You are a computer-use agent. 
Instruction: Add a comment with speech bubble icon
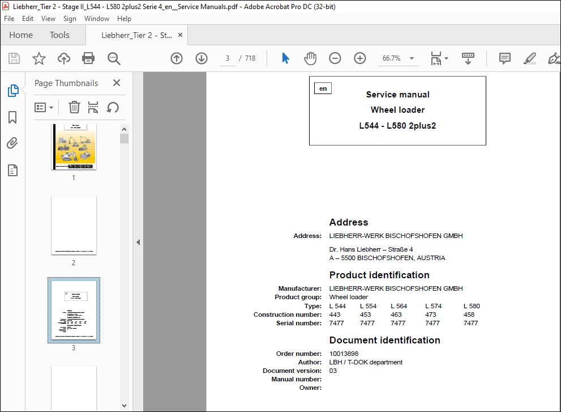tap(505, 58)
